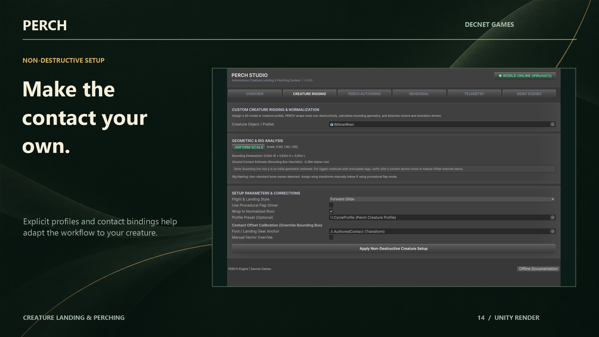
Task: Click the Rig Naming warning text
Action: pos(314,177)
